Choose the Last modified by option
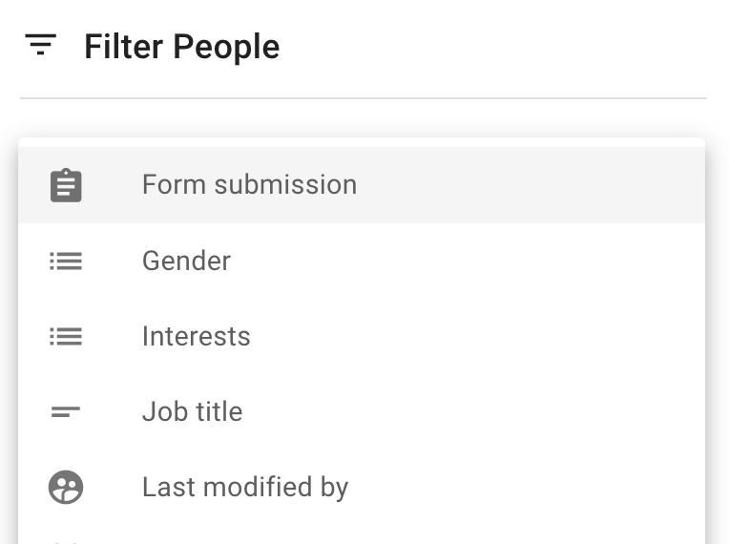 [244, 487]
